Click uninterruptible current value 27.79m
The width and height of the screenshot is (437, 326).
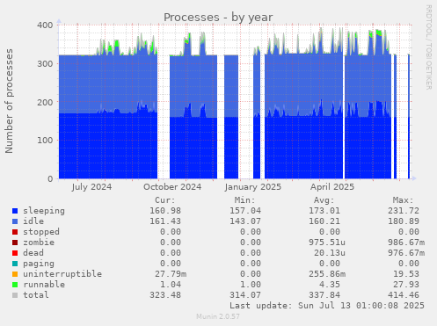click(x=171, y=274)
